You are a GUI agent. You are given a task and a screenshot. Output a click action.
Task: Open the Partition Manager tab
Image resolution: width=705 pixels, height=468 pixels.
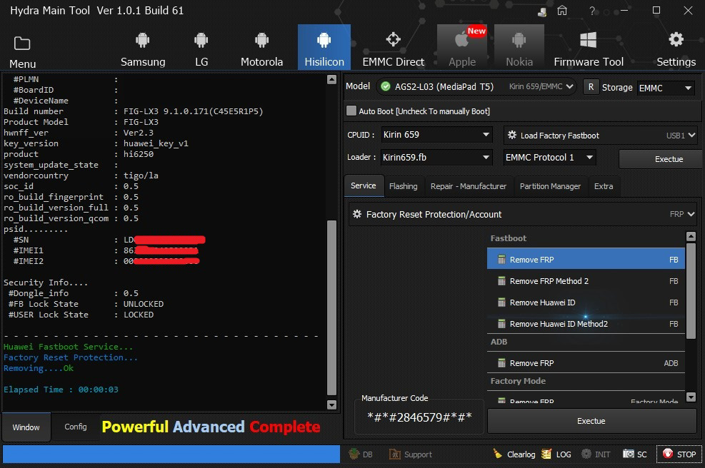[550, 186]
